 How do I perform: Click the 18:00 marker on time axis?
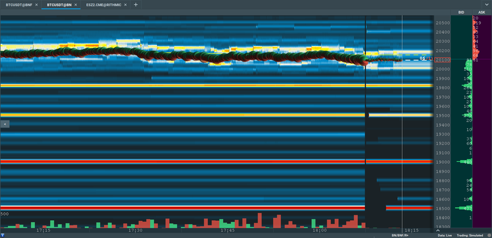tap(319, 230)
